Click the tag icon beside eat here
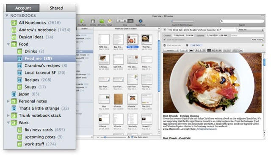Screen dimensions: 271x155 click(187, 45)
